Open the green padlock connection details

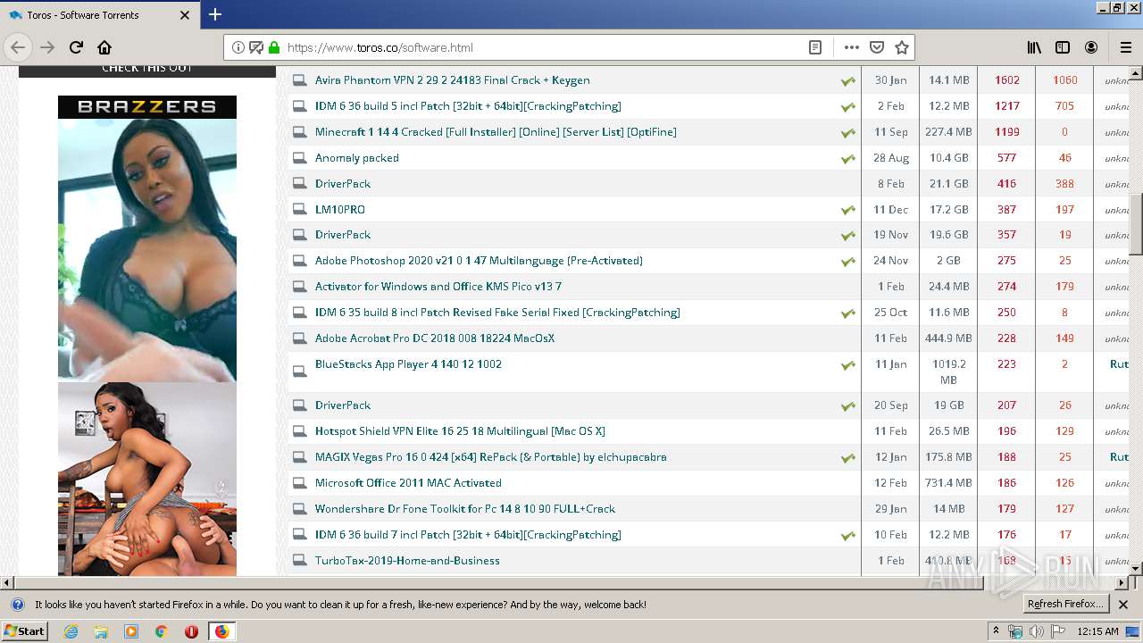(274, 47)
